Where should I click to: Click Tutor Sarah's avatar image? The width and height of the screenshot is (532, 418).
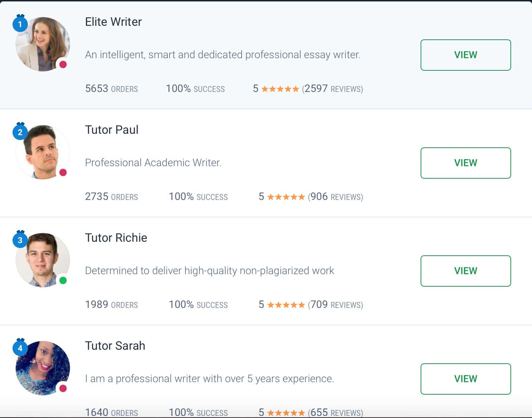coord(43,368)
